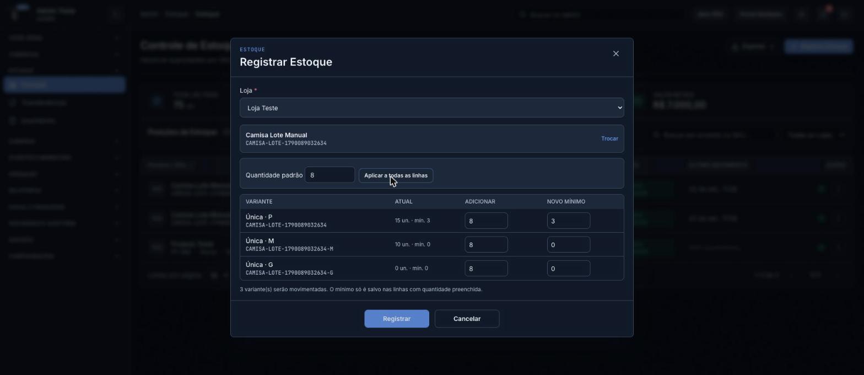Viewport: 864px width, 375px height.
Task: Click the ADICIONAR column header
Action: pyautogui.click(x=480, y=202)
